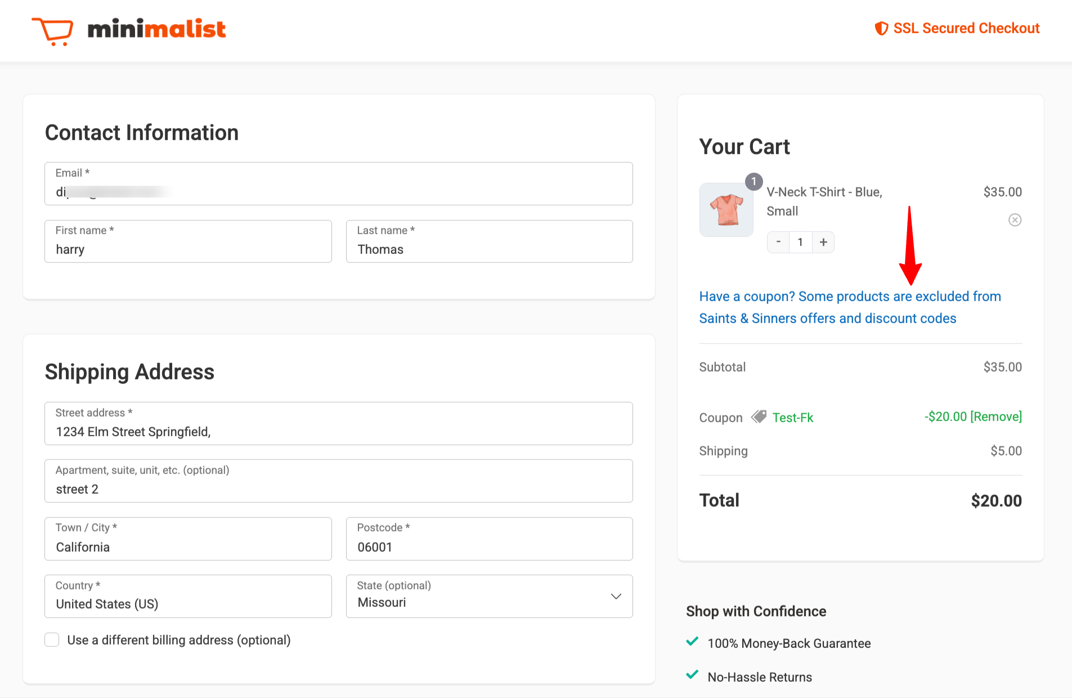Image resolution: width=1072 pixels, height=698 pixels.
Task: Click into the Email input field
Action: click(339, 184)
